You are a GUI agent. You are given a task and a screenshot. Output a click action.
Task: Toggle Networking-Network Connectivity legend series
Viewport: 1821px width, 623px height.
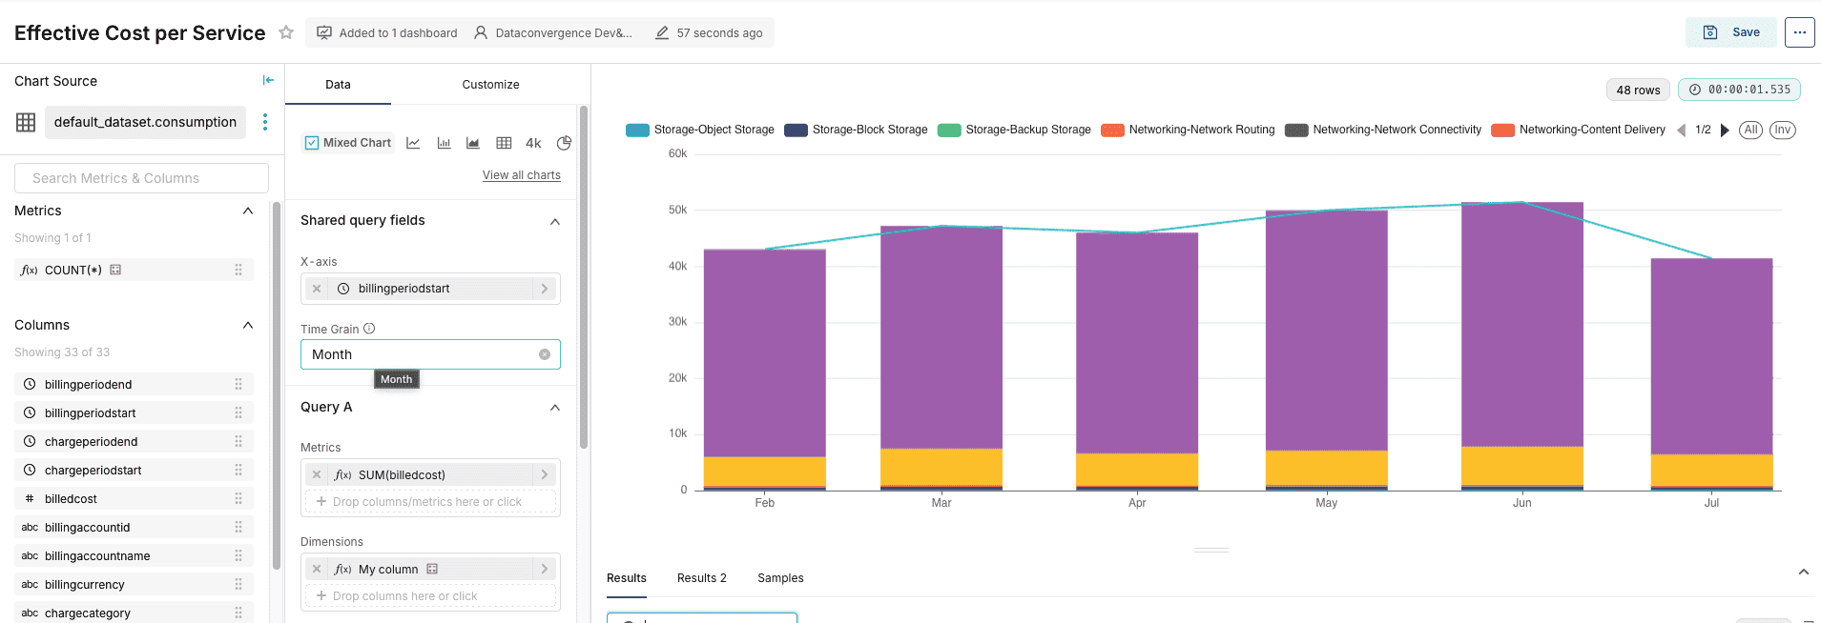click(1383, 131)
